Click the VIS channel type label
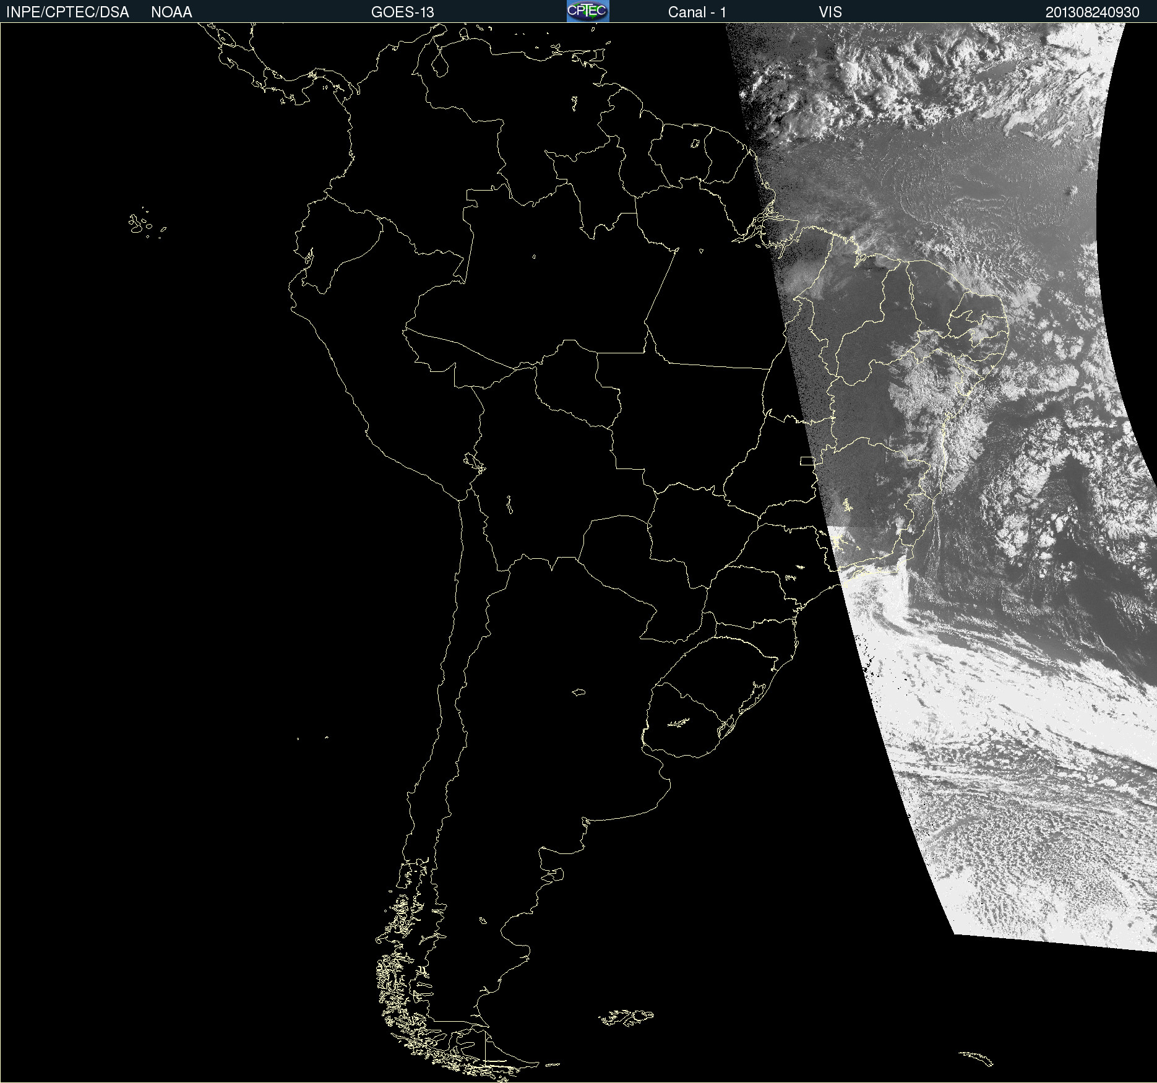 pyautogui.click(x=830, y=12)
